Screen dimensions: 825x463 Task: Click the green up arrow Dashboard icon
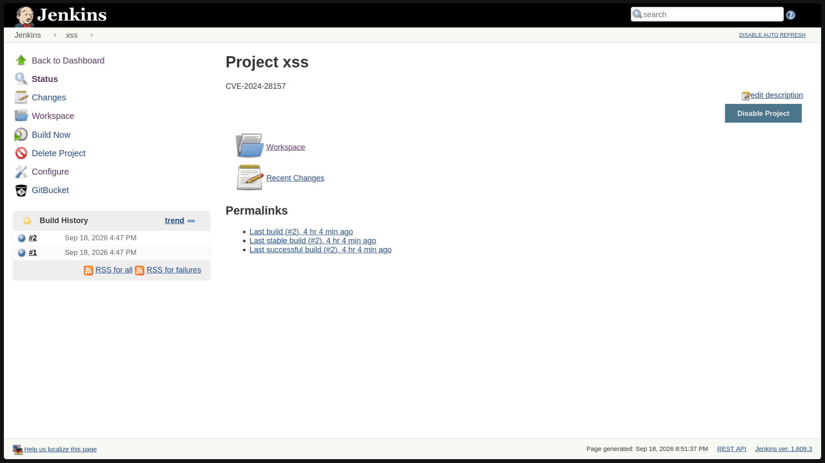pos(21,60)
